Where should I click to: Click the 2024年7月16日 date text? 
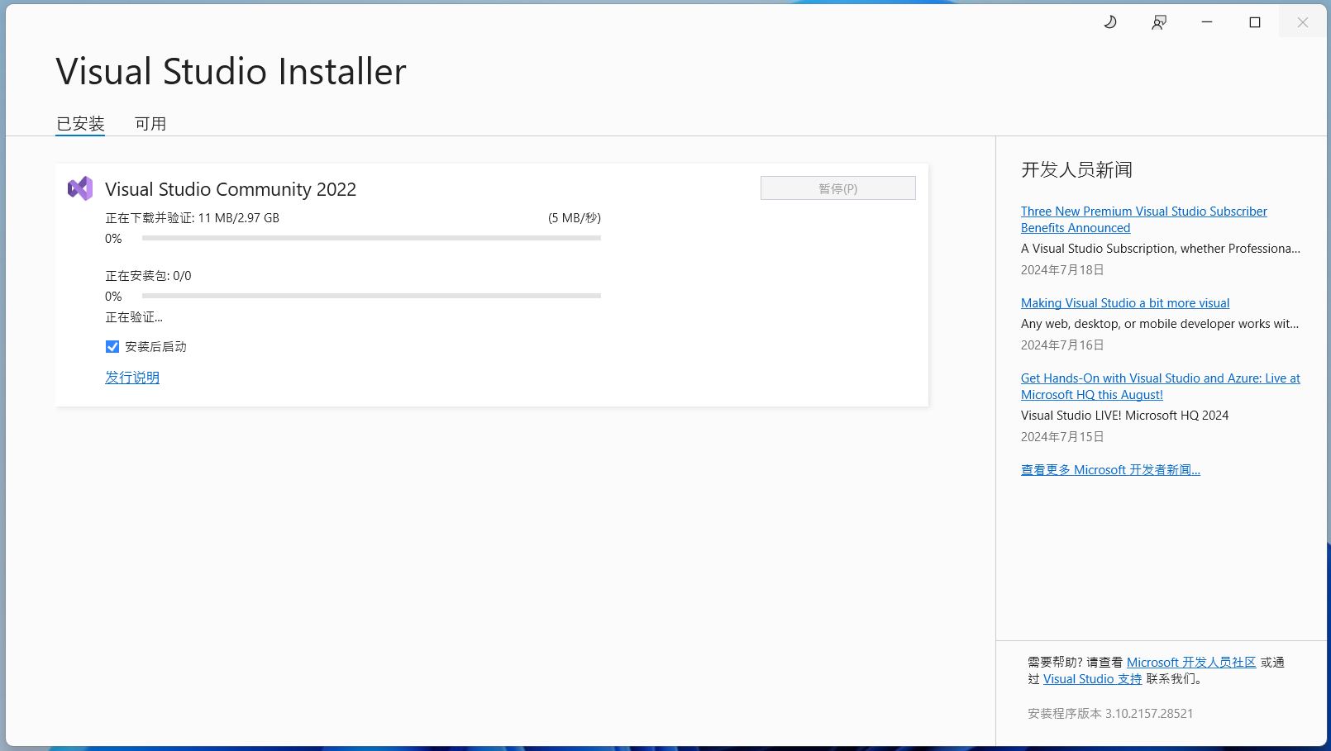(1062, 345)
